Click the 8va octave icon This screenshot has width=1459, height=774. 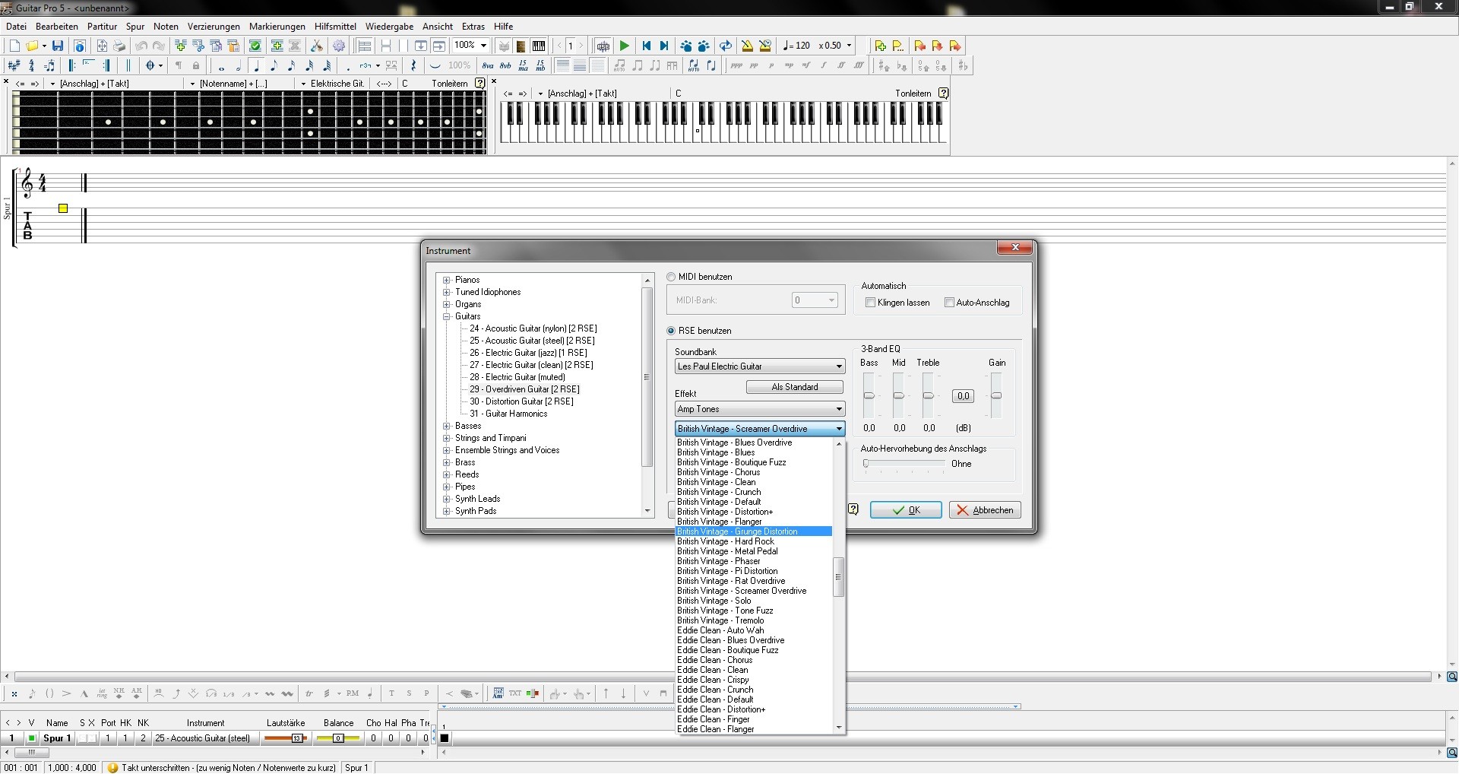[x=488, y=66]
